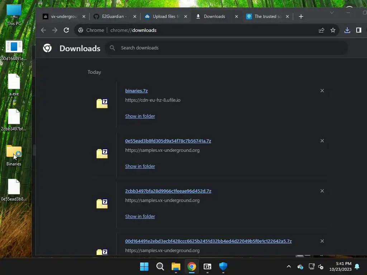Open the clock showing 5:41 PM
This screenshot has height=275, width=367.
[x=340, y=266]
